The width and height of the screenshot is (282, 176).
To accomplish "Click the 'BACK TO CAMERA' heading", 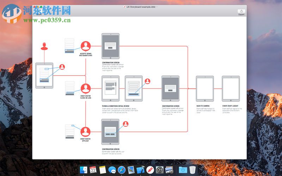I will point(203,106).
